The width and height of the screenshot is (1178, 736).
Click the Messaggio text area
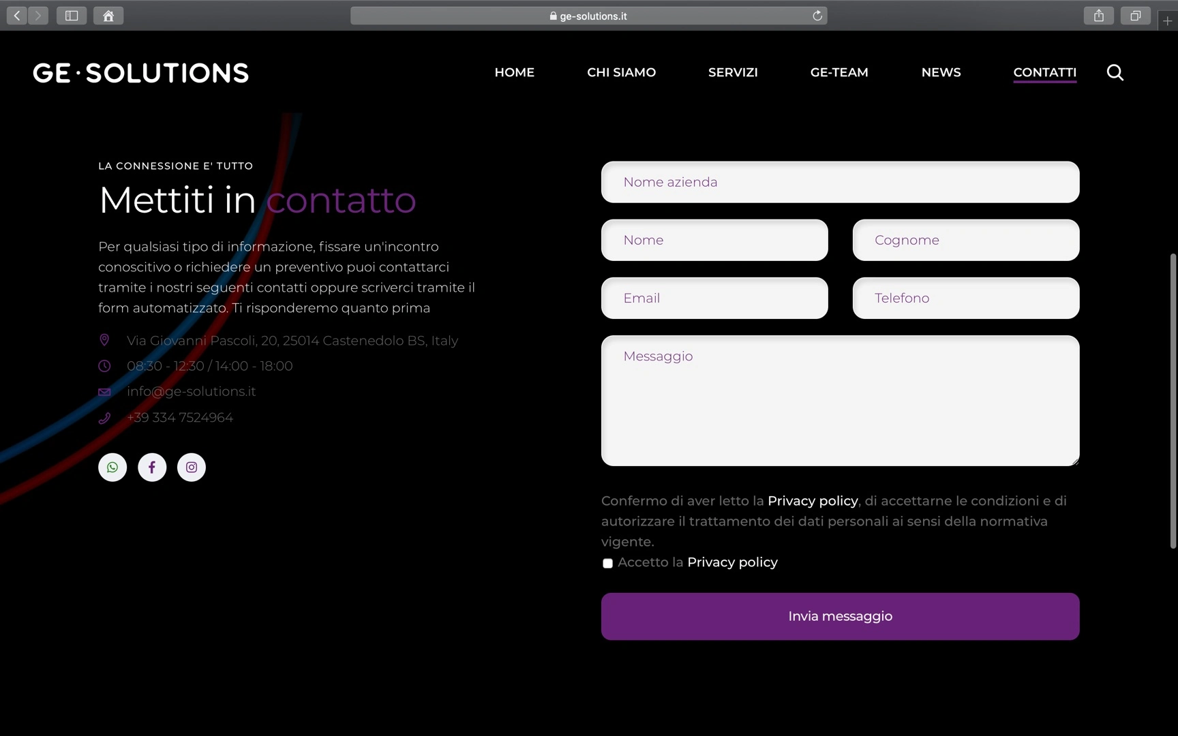point(840,401)
